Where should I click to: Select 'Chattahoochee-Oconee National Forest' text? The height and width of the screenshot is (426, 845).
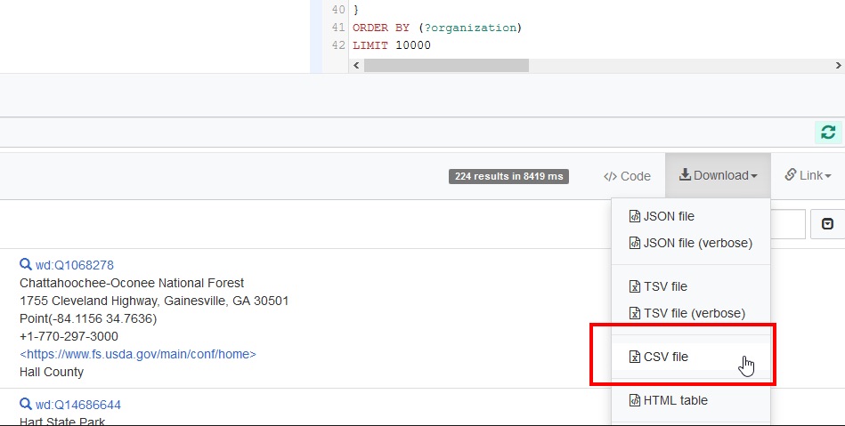[132, 283]
